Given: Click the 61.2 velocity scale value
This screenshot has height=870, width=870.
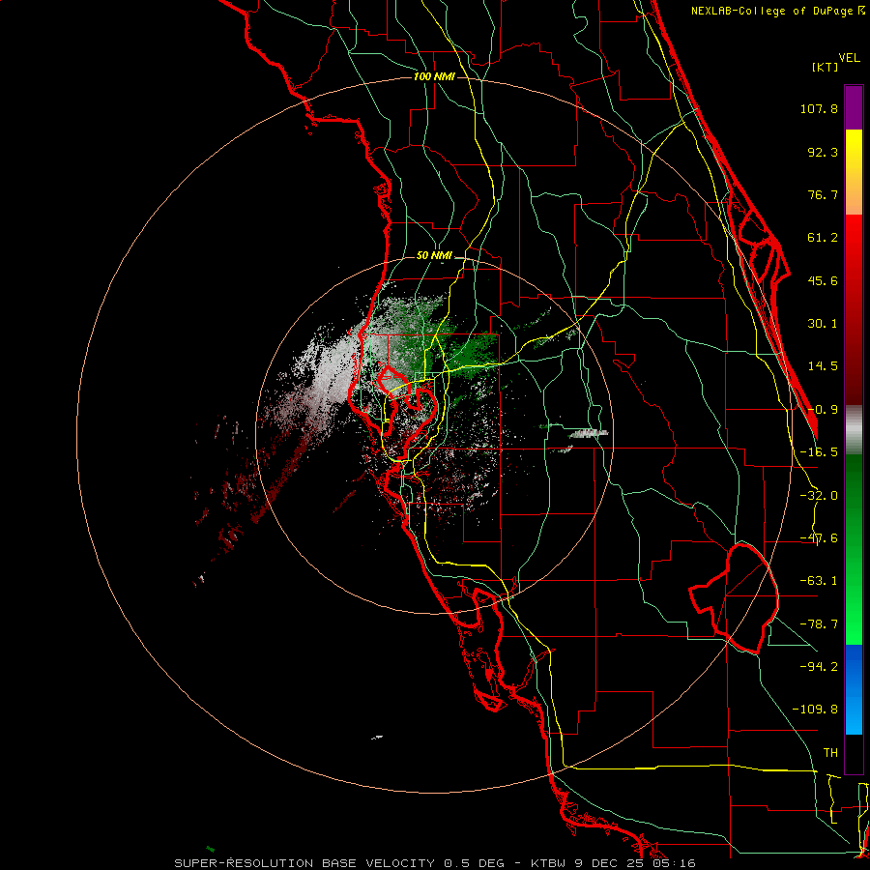Looking at the screenshot, I should 823,238.
